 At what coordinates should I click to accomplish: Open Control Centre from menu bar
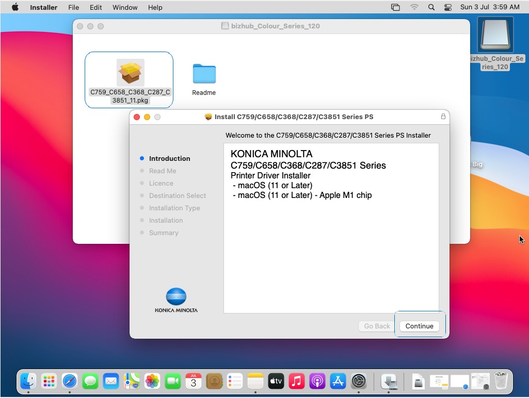point(447,7)
